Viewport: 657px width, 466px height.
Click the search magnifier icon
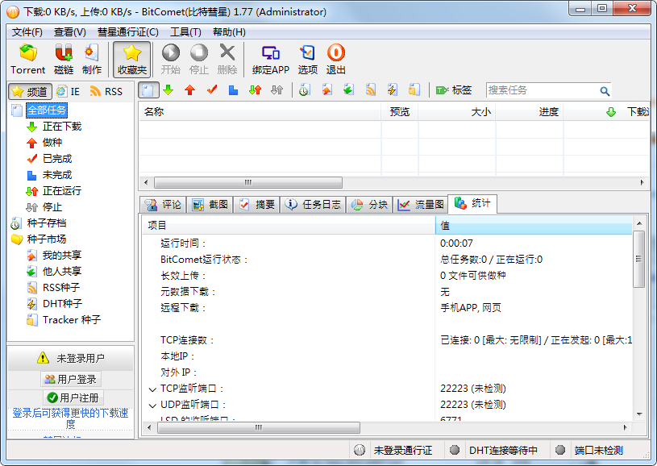pyautogui.click(x=605, y=91)
